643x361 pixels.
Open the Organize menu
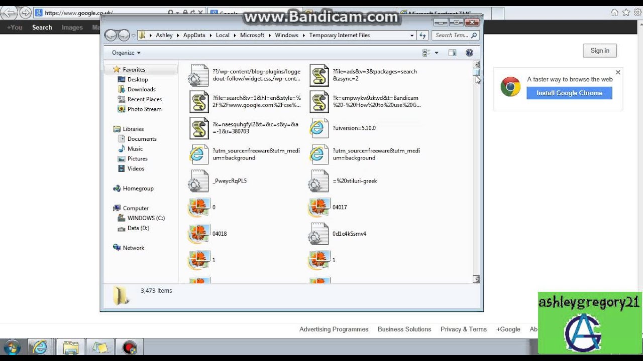[x=126, y=53]
